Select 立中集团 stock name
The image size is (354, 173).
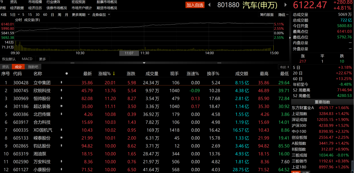[x=42, y=83]
